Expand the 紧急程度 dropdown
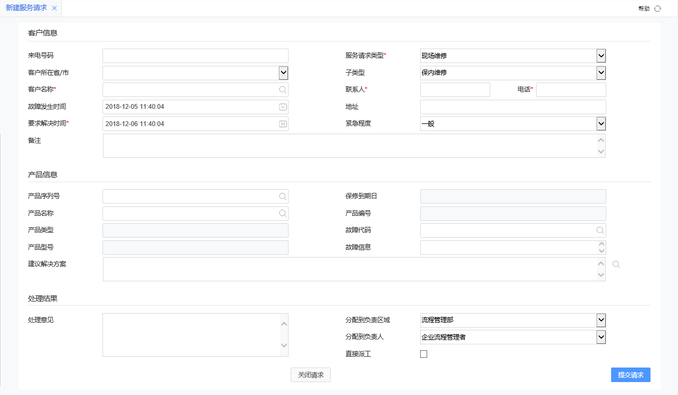678x395 pixels. tap(601, 124)
